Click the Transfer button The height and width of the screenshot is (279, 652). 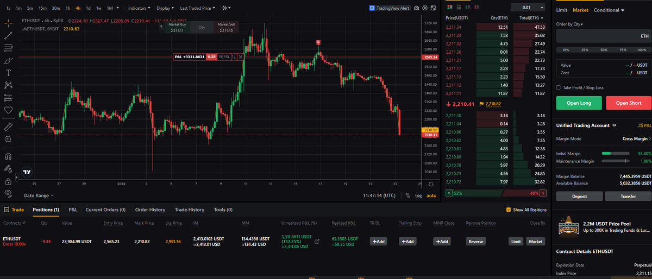pyautogui.click(x=629, y=196)
